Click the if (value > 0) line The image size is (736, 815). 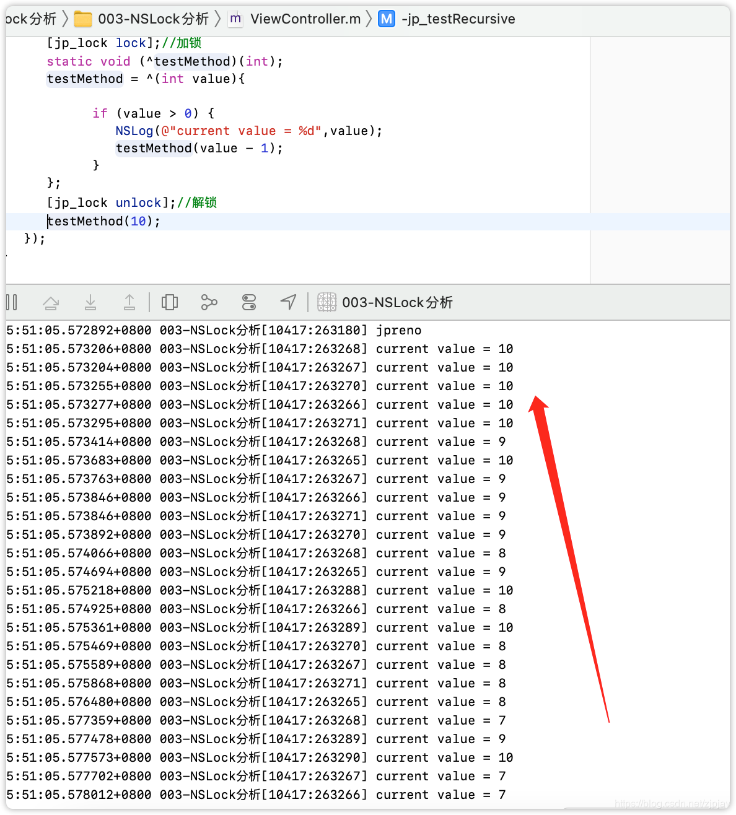[x=154, y=113]
